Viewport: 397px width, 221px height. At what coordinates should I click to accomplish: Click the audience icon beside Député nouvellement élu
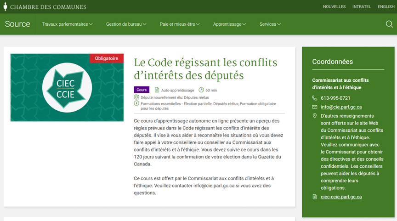136,97
